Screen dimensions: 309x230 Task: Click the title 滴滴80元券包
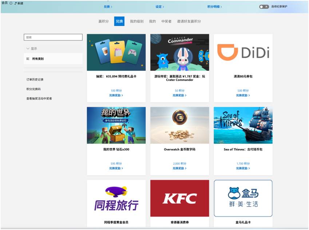pos(243,76)
